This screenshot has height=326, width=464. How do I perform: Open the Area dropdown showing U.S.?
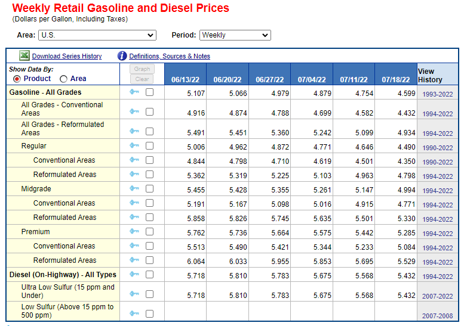coord(97,35)
